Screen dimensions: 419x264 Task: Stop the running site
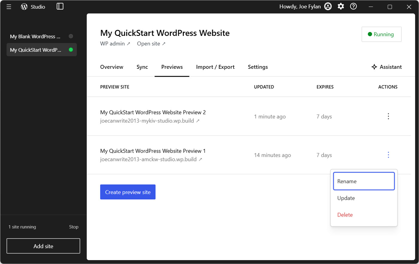74,227
